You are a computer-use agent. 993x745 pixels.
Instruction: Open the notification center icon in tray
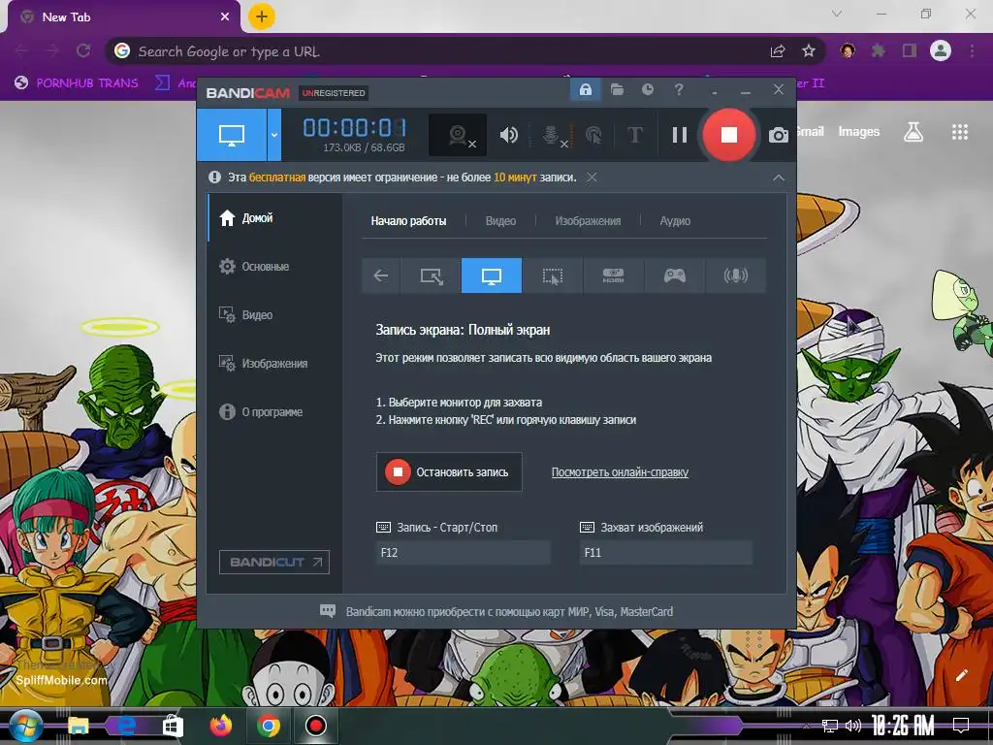(x=961, y=726)
